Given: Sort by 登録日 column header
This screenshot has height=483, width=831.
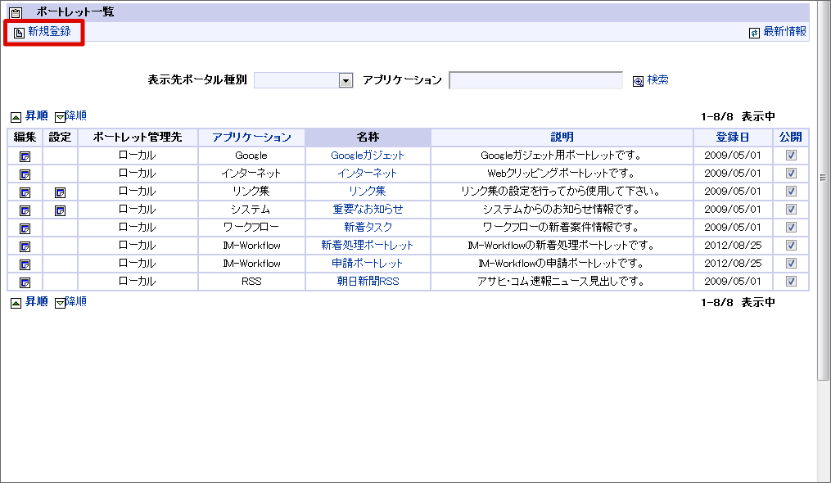Looking at the screenshot, I should (733, 138).
